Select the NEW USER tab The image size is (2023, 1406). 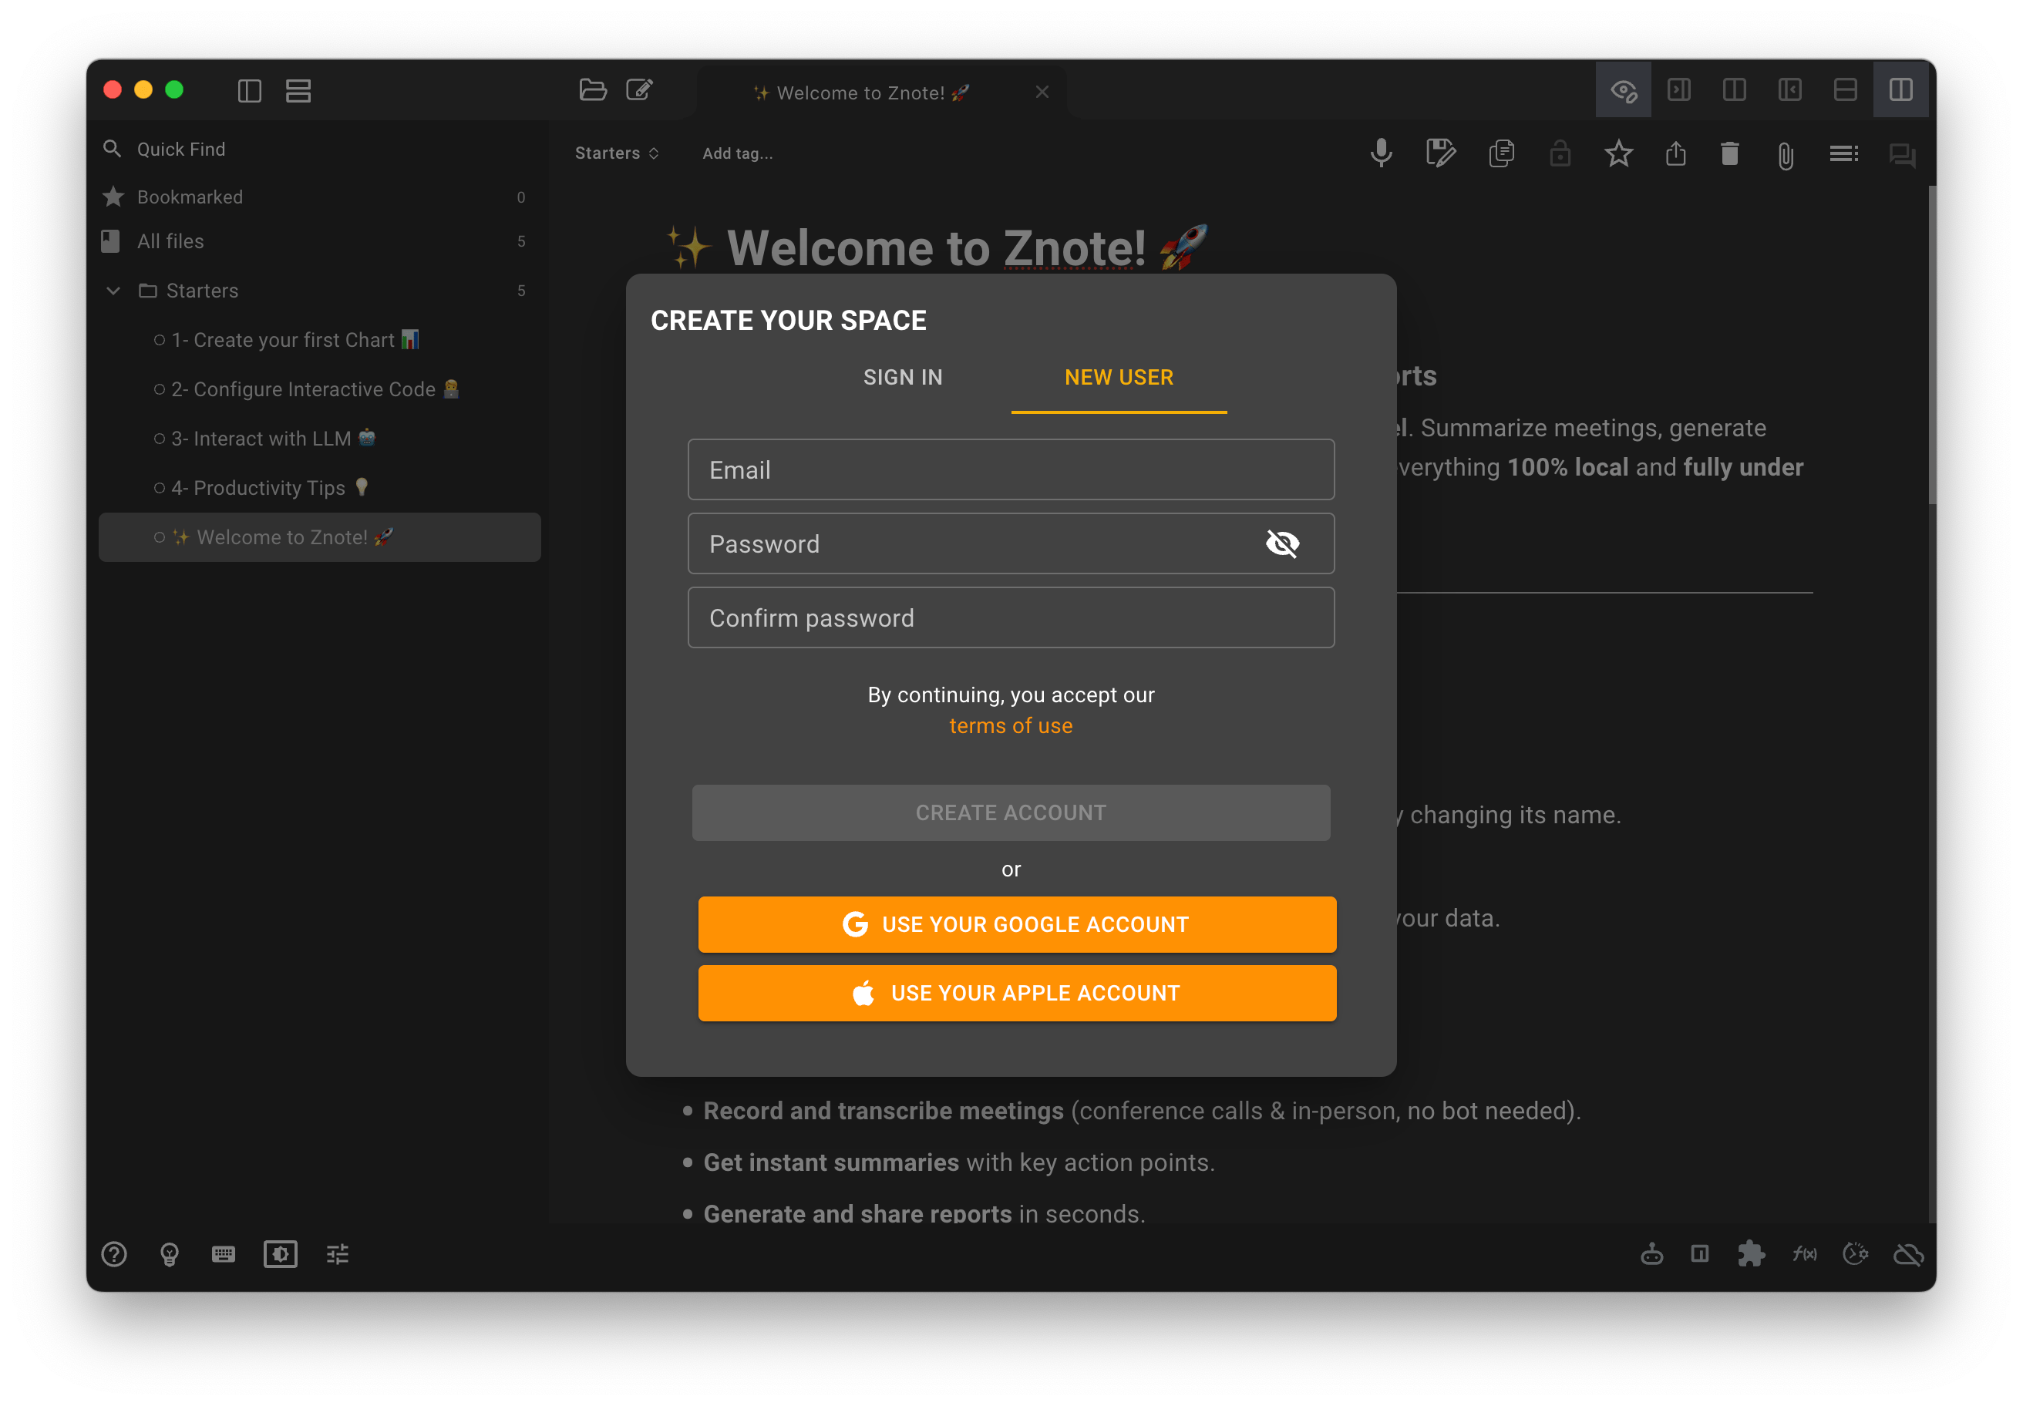[1118, 377]
